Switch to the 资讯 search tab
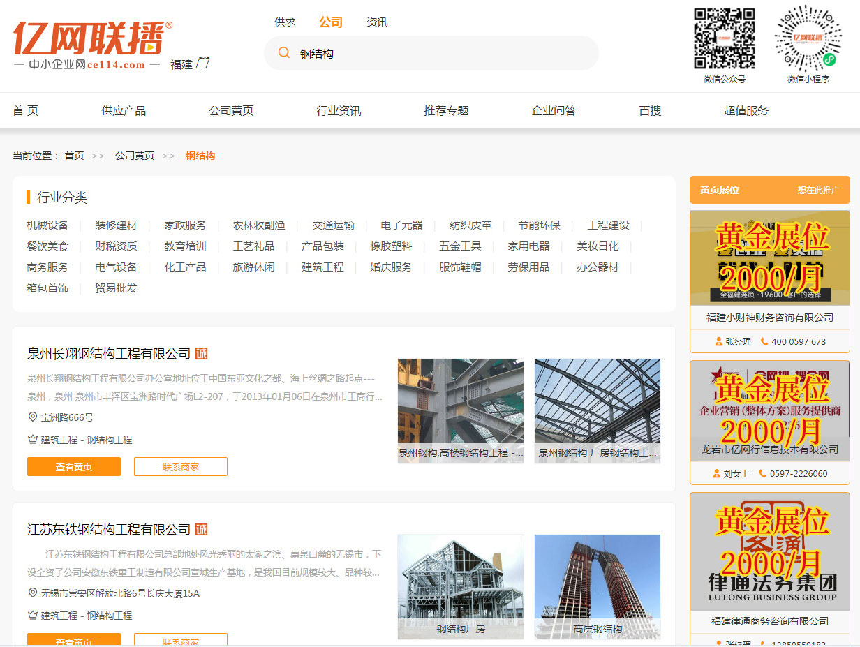 (x=377, y=22)
